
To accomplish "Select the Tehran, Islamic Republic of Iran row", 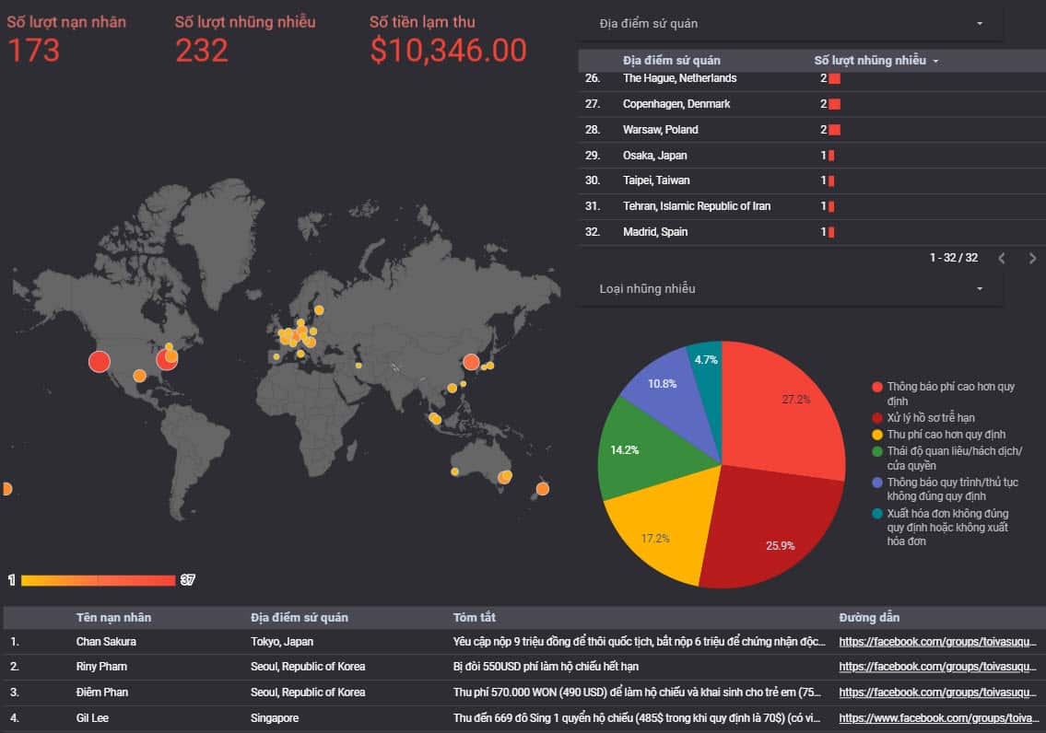I will 696,206.
